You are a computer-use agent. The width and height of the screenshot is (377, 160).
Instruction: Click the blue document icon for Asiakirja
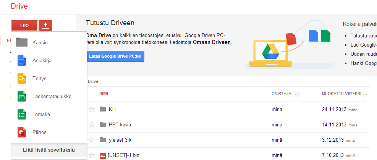[22, 61]
